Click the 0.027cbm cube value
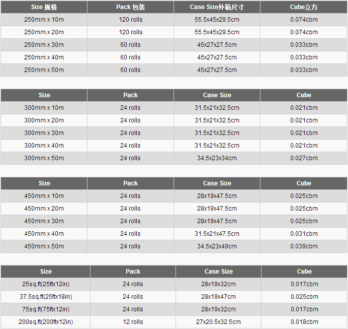This screenshot has height=329, width=348. pos(304,158)
